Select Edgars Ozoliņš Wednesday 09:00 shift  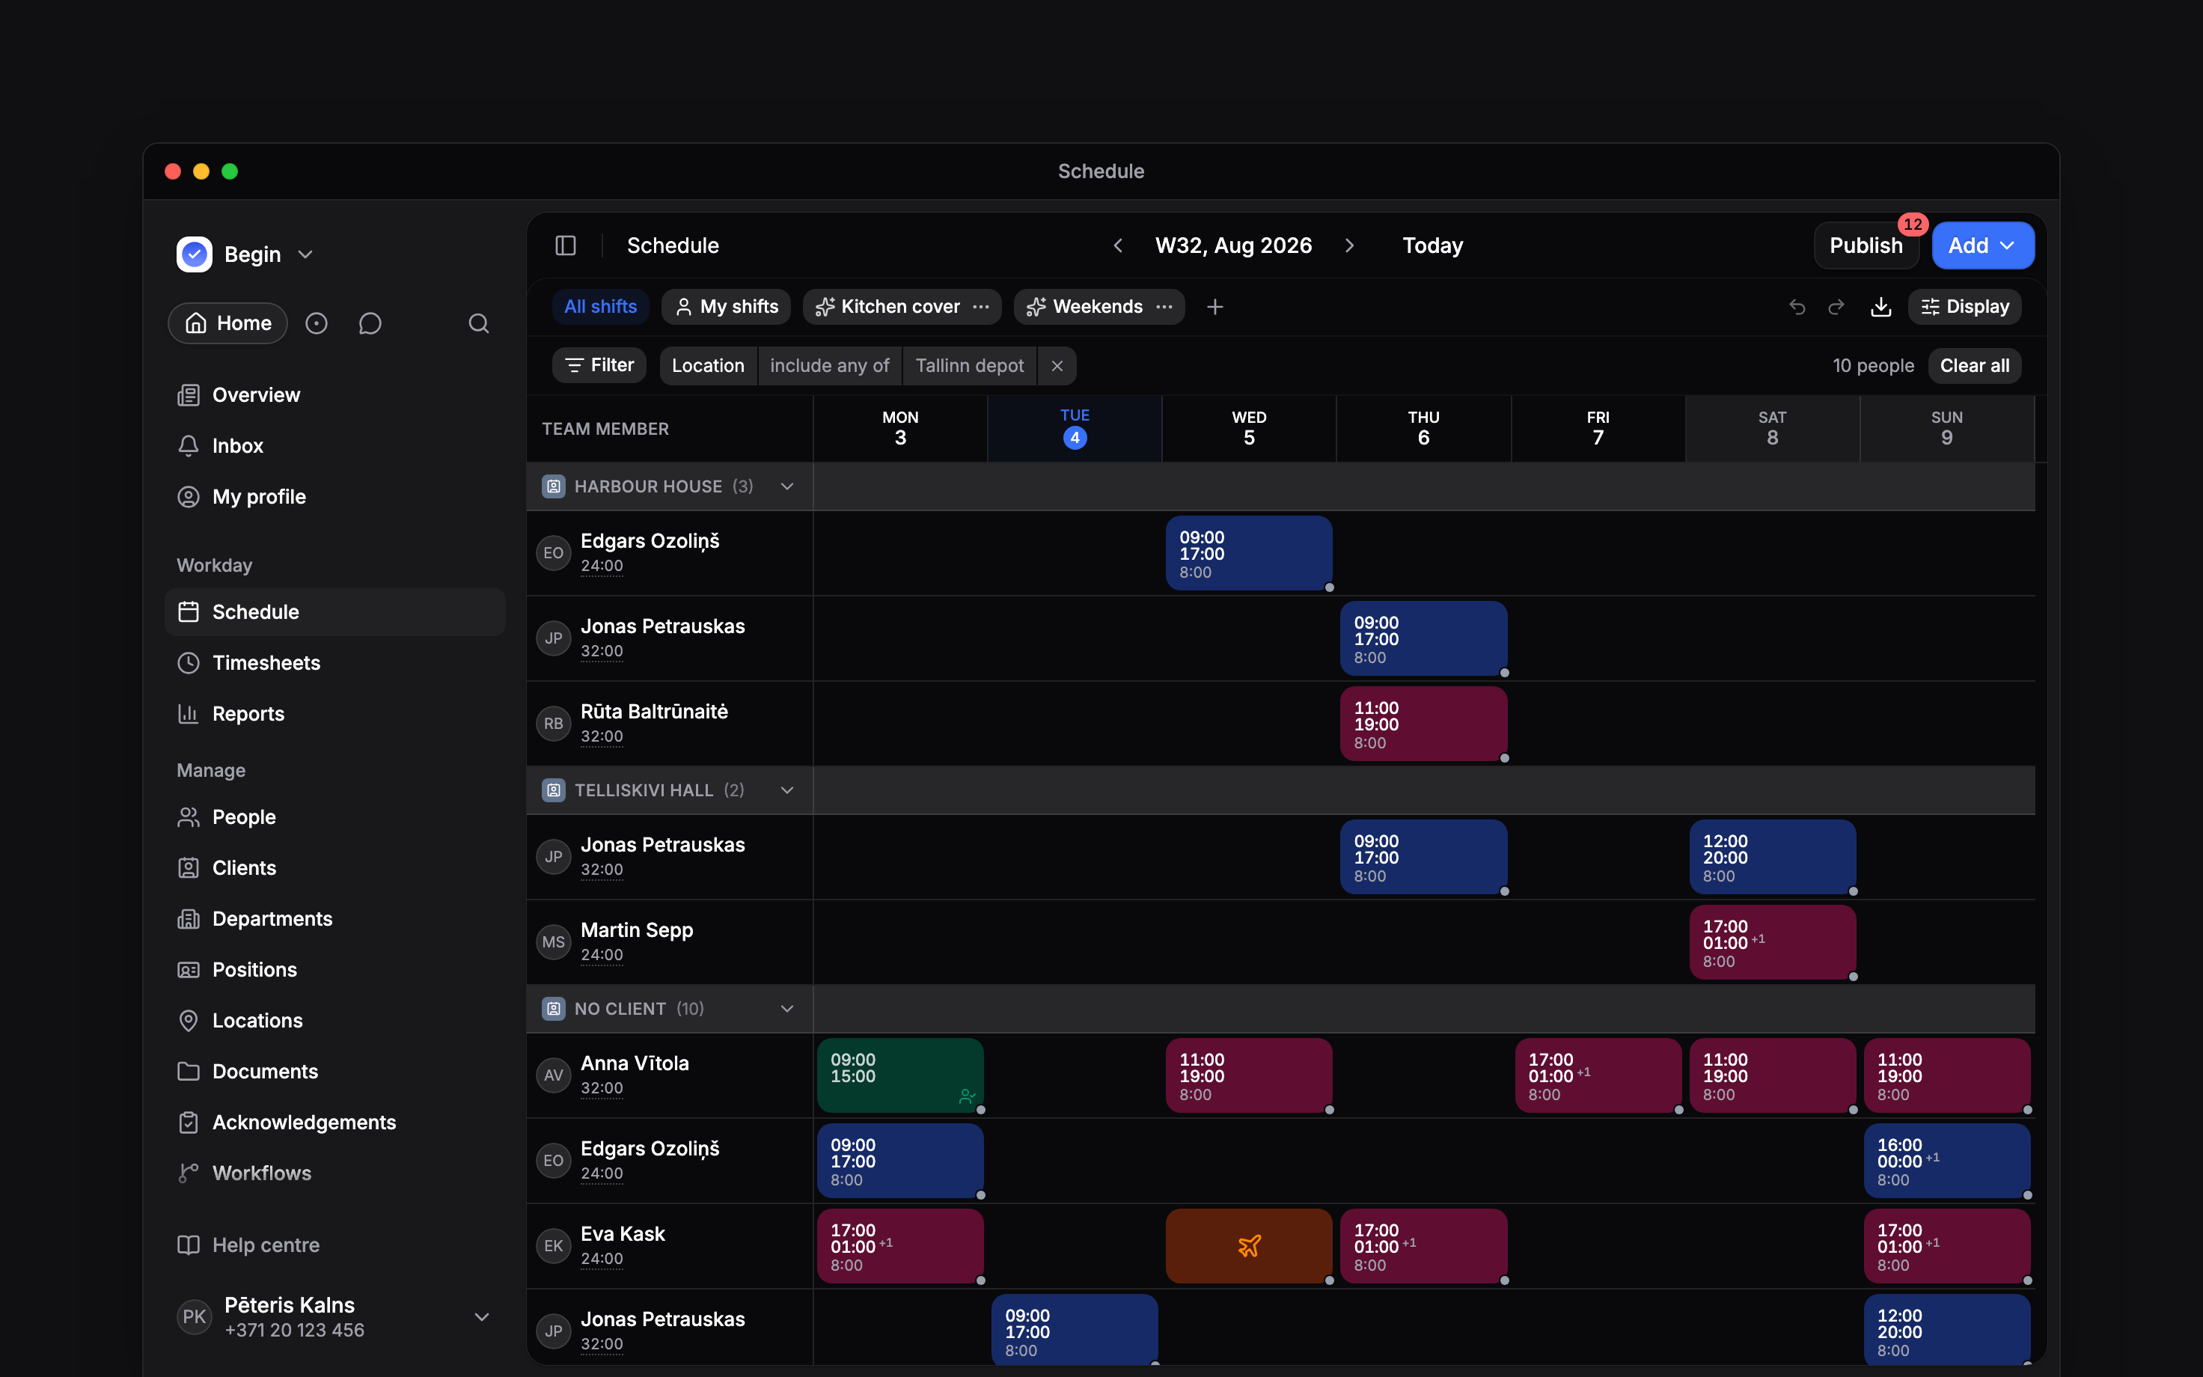[x=1249, y=554]
